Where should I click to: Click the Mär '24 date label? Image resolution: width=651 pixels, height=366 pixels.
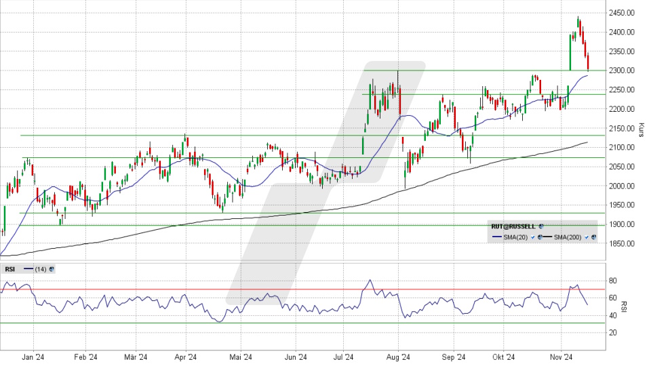click(136, 357)
